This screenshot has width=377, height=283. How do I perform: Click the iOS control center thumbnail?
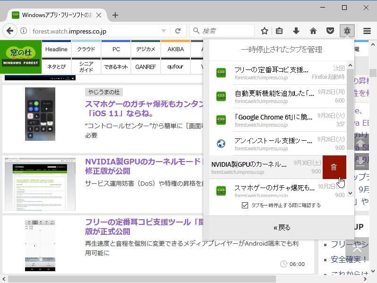pos(40,114)
